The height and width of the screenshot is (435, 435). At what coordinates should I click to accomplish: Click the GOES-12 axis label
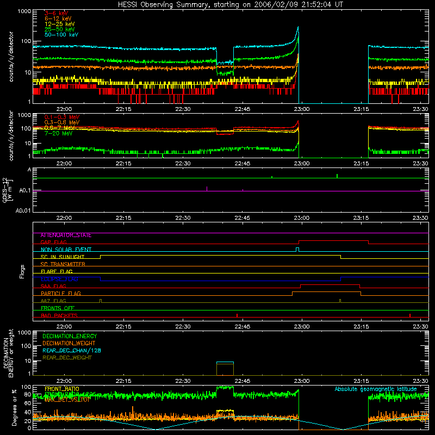pyautogui.click(x=8, y=190)
